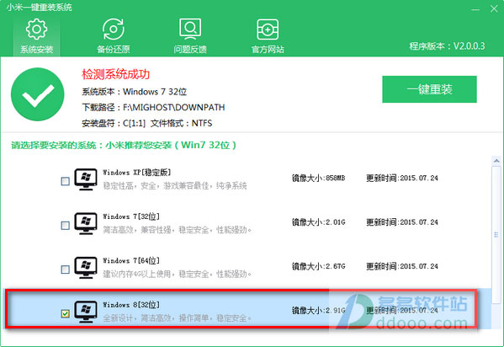Minimize the 小米一键重装系统 window
This screenshot has width=504, height=347.
(x=475, y=9)
